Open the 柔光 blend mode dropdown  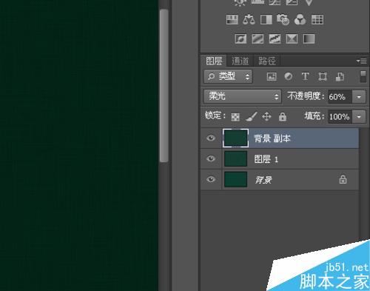click(242, 96)
